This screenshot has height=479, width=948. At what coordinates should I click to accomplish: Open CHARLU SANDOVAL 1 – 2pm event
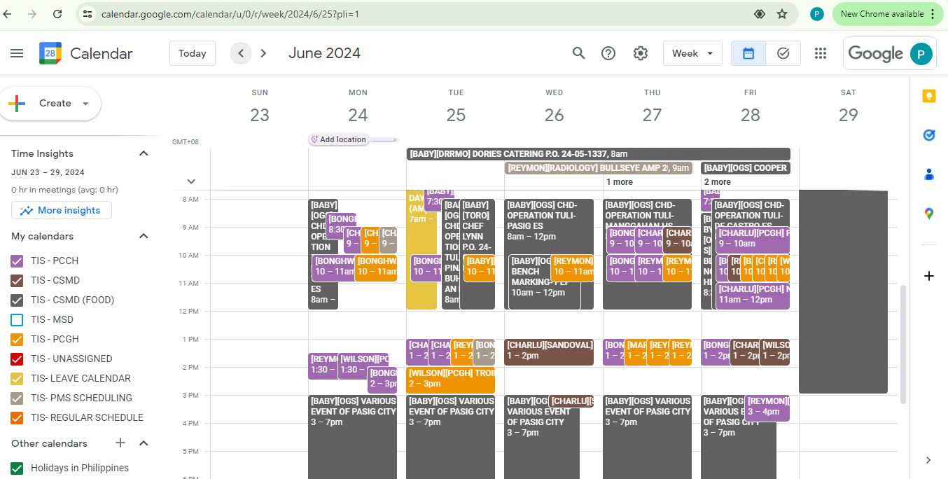click(x=549, y=351)
